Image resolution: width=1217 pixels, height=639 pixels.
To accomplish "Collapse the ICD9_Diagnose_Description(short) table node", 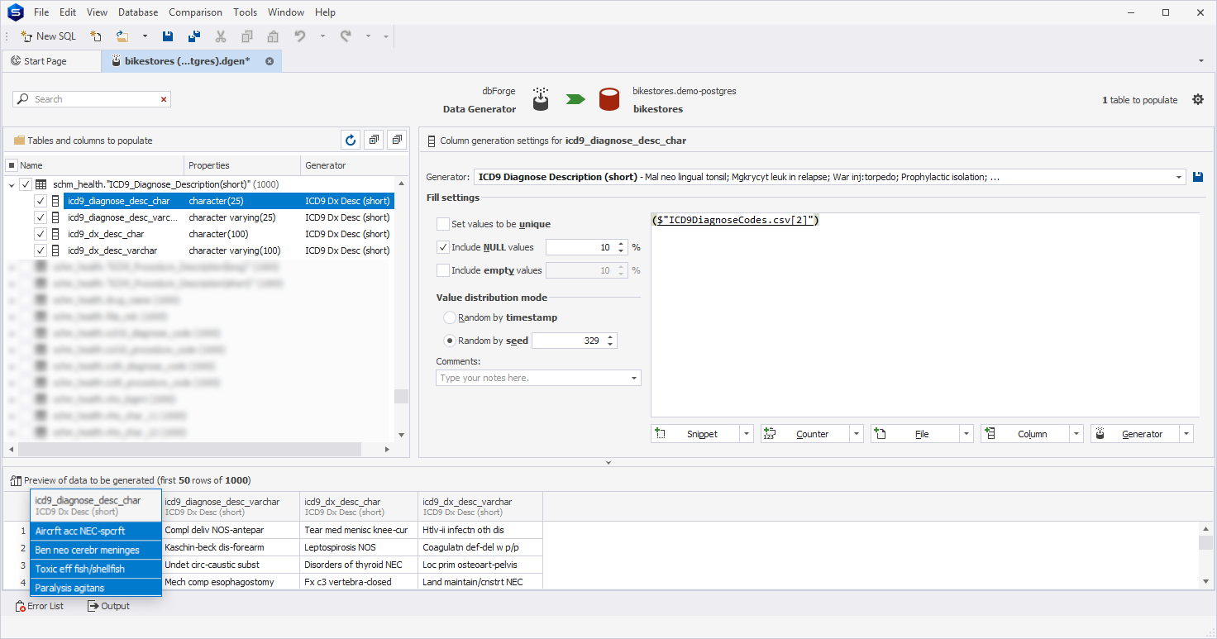I will (x=12, y=185).
